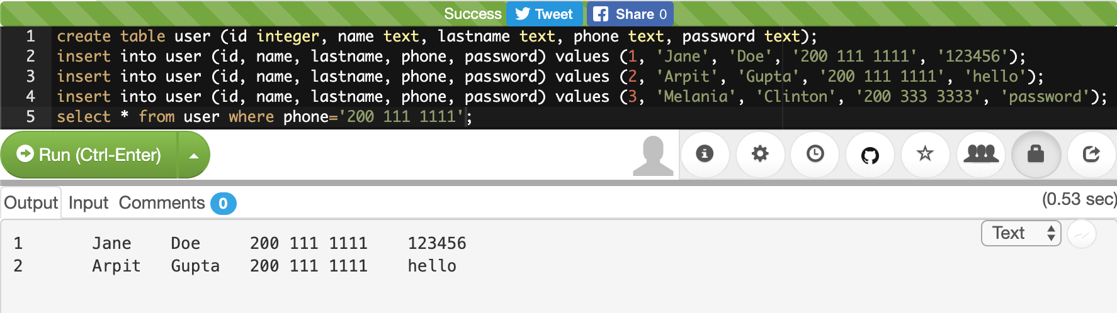
Task: Click the Tweet button
Action: point(545,14)
